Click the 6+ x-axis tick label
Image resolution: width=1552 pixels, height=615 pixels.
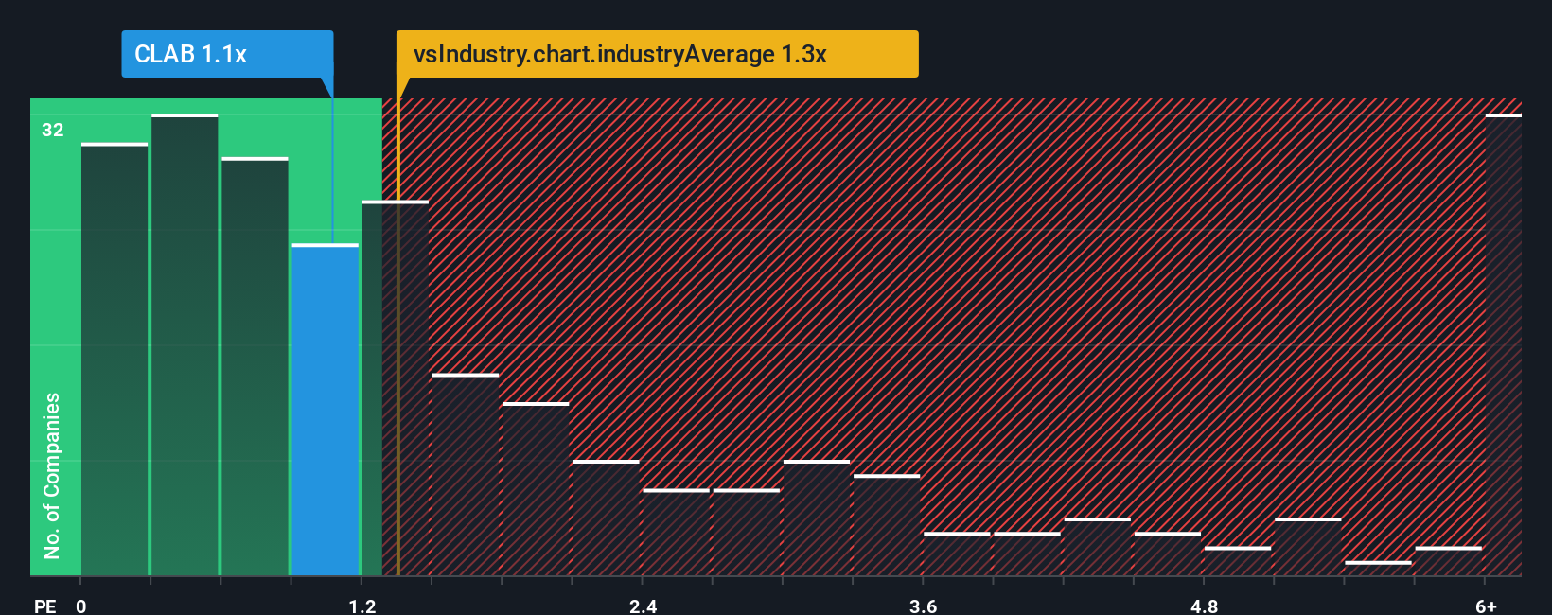tap(1487, 606)
